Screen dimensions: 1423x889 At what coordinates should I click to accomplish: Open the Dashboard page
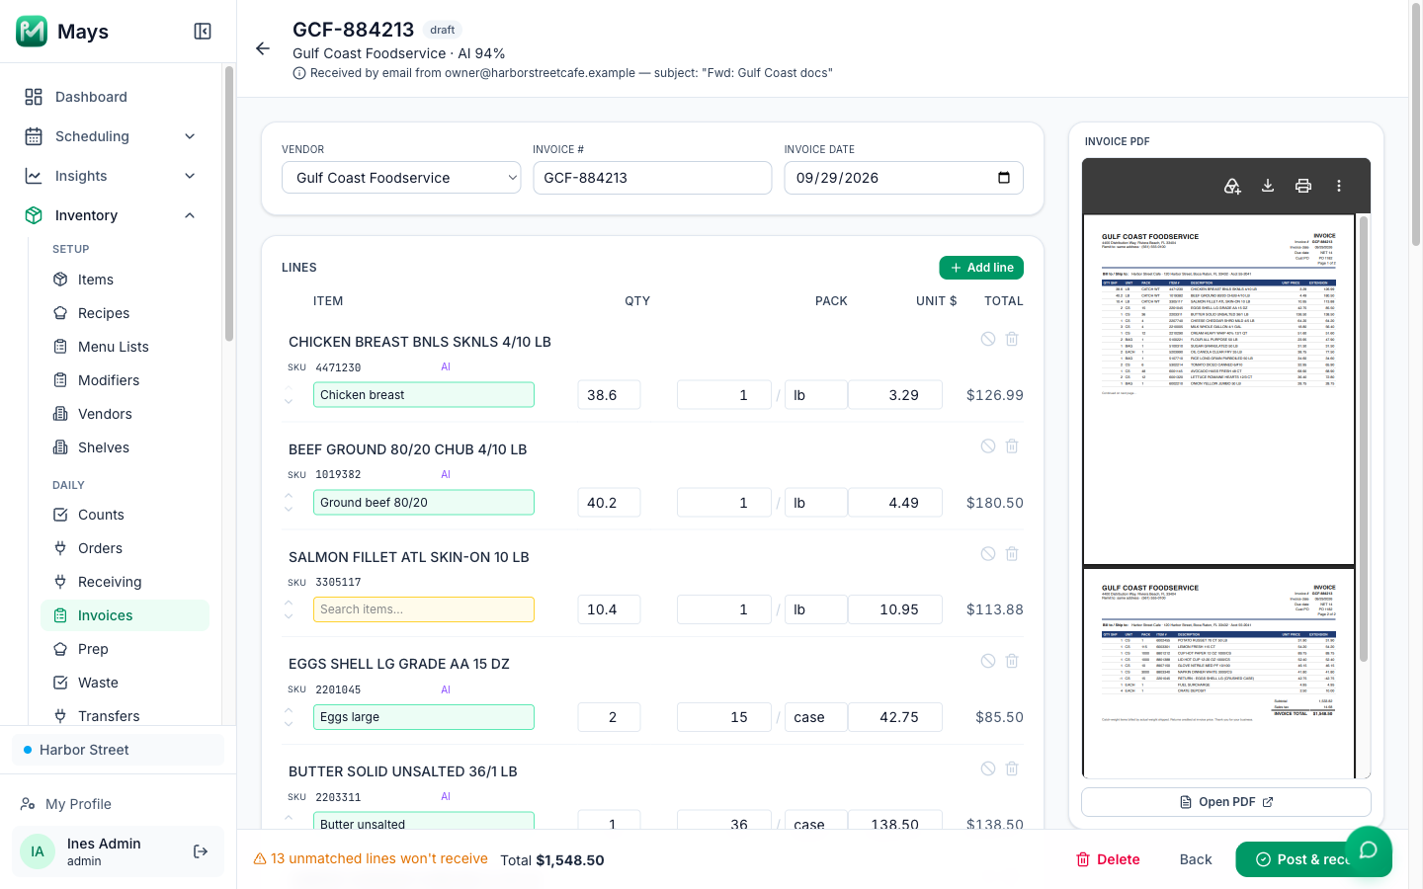pyautogui.click(x=111, y=97)
